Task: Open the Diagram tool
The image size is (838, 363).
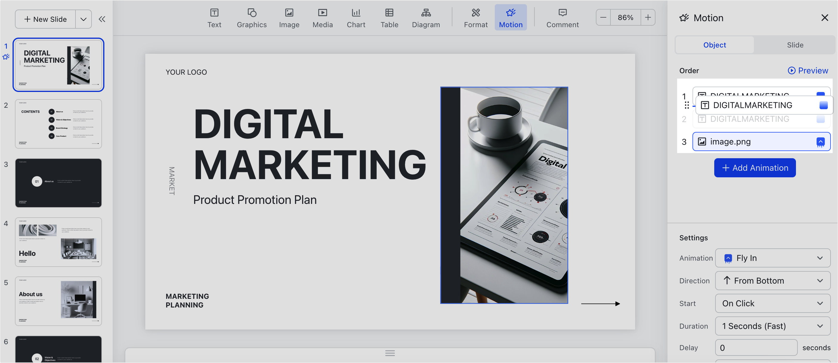Action: click(426, 18)
